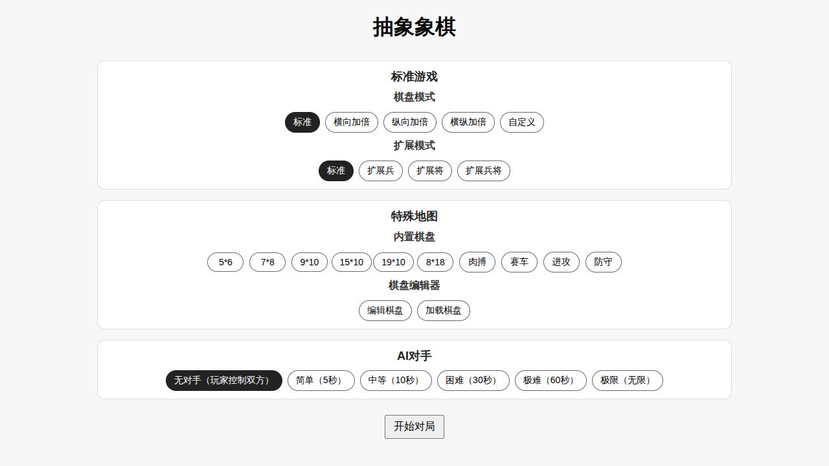Screen dimensions: 829x466
Task: Set AI opponent to 简单（5秒）
Action: coord(321,381)
